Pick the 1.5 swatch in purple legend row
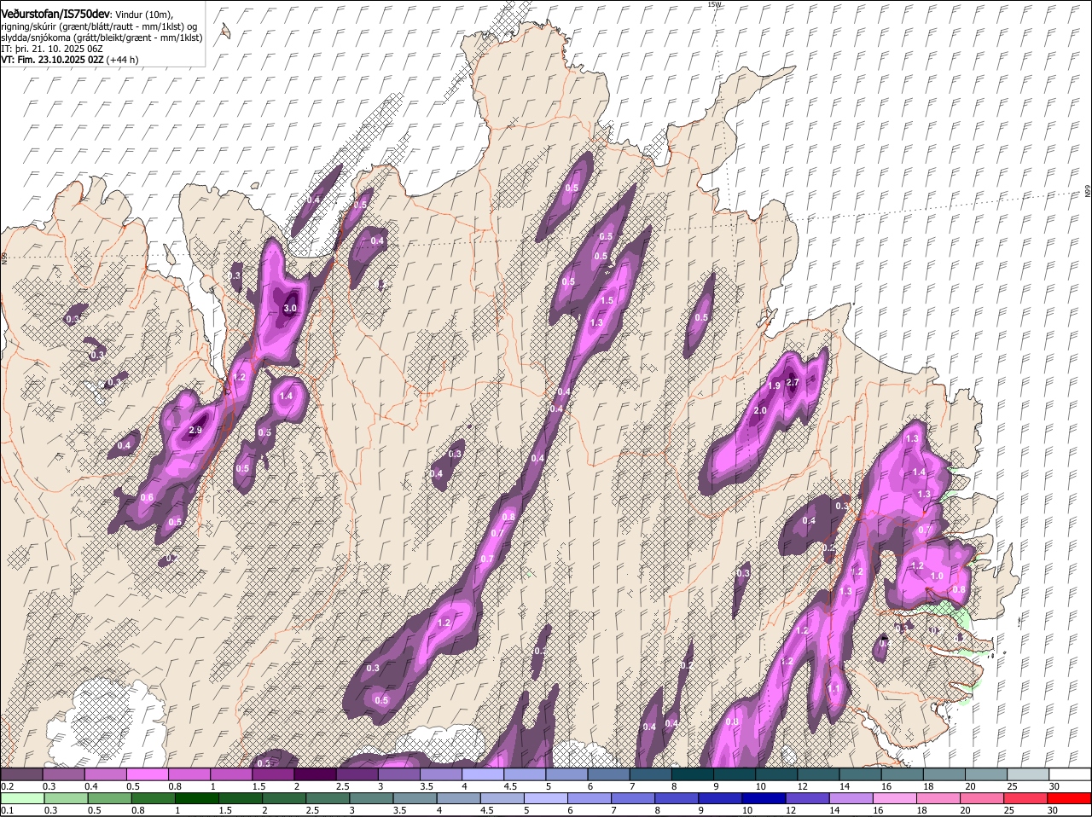Viewport: 1092px width, 817px height. [273, 774]
